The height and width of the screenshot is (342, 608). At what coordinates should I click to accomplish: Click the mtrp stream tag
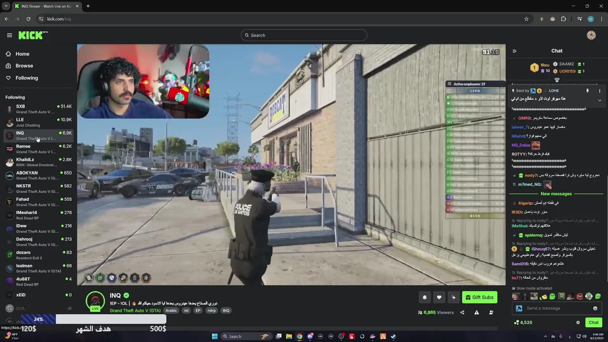pyautogui.click(x=211, y=311)
